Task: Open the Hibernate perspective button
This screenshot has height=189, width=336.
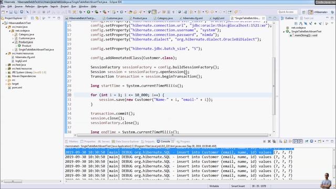Action: [x=318, y=12]
